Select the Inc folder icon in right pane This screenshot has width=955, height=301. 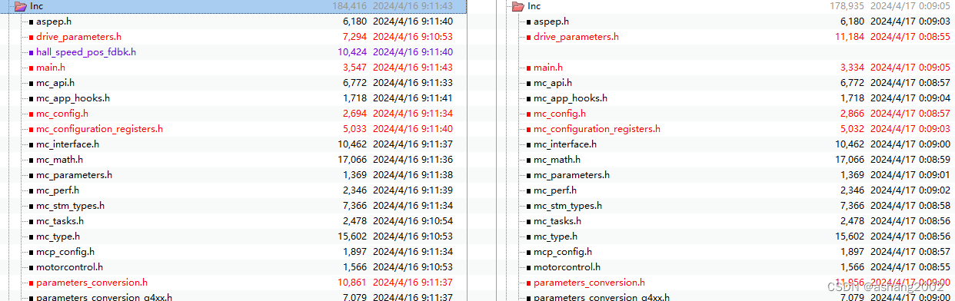(x=519, y=6)
